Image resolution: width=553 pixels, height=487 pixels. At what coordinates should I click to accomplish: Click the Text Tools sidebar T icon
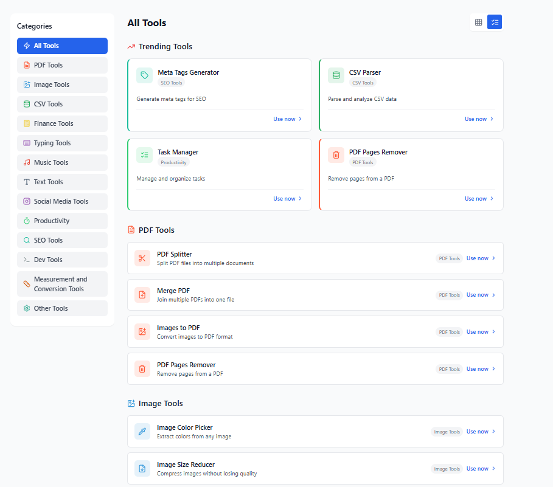(x=27, y=182)
